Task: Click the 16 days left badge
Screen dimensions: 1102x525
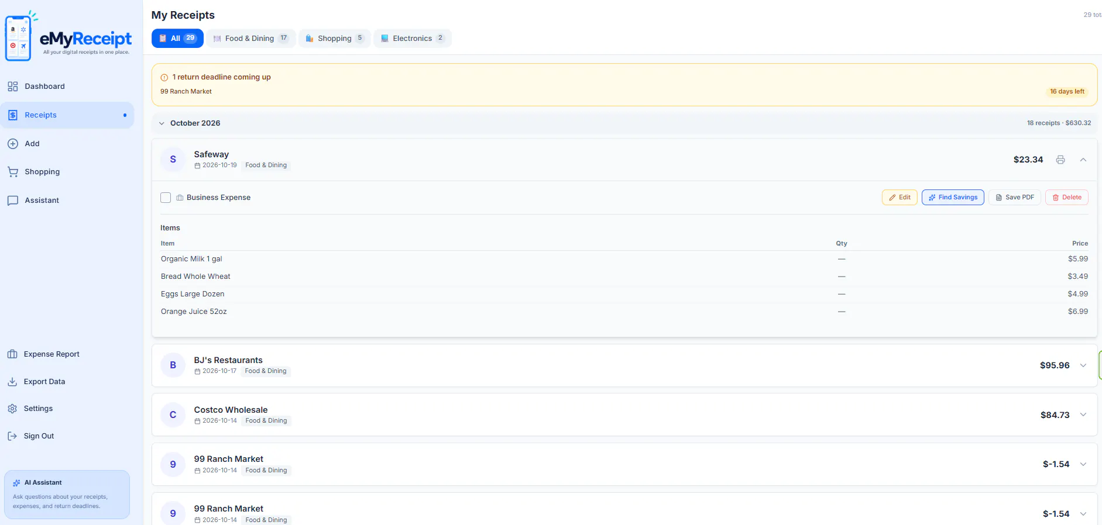Action: [x=1067, y=92]
